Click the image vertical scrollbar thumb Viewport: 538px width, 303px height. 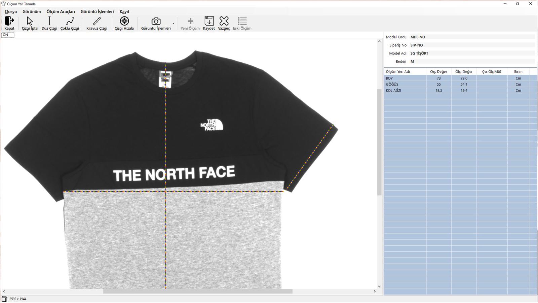(379, 142)
